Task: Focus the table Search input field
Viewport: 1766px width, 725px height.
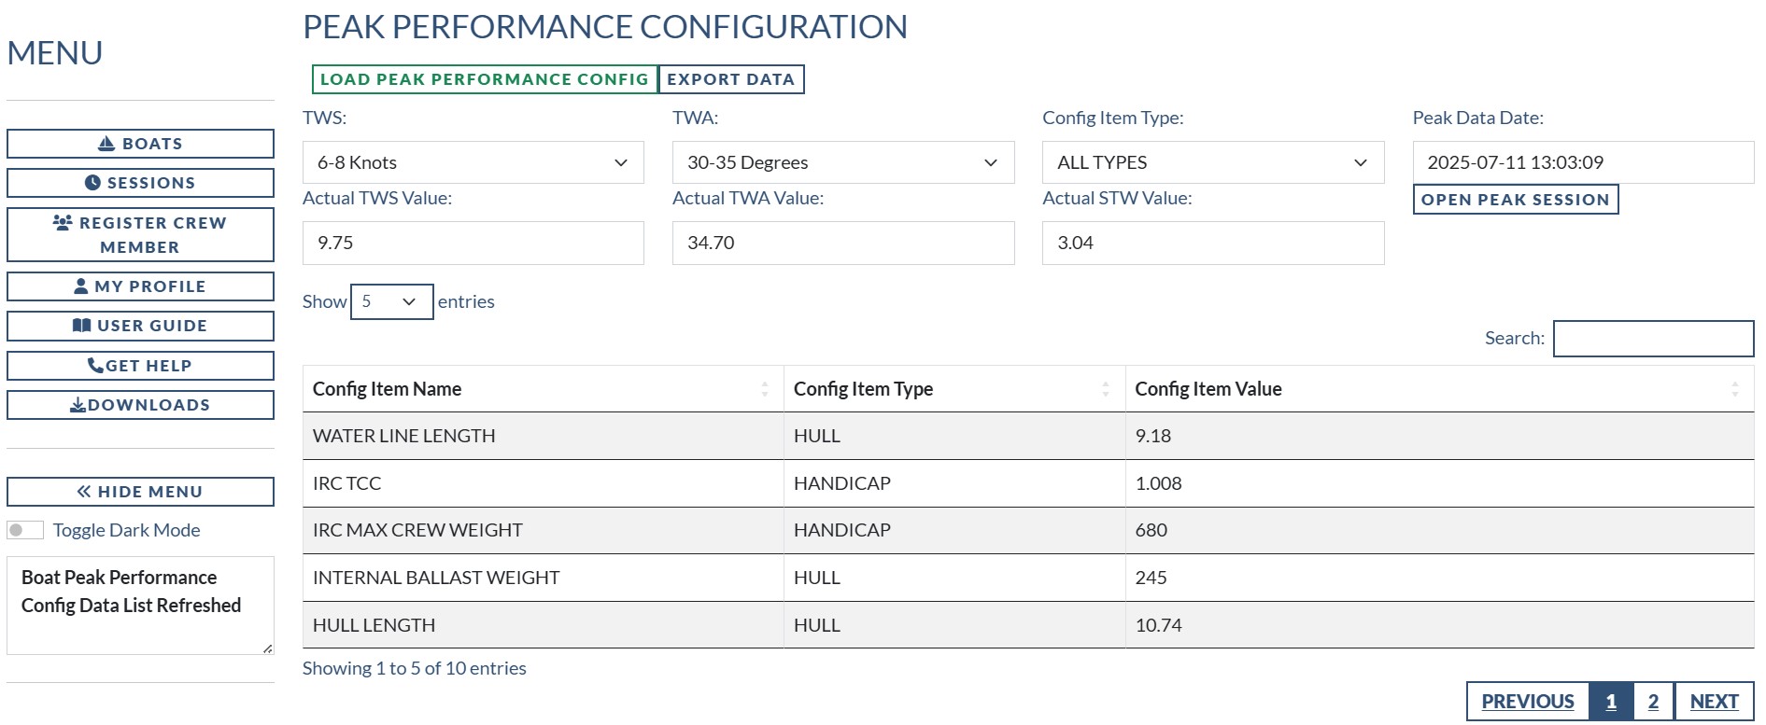Action: click(x=1653, y=339)
